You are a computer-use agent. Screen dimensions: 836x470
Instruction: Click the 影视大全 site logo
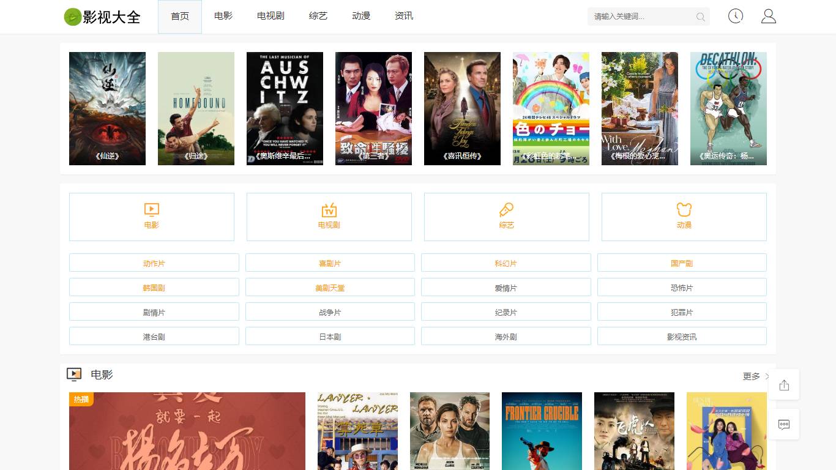(102, 17)
